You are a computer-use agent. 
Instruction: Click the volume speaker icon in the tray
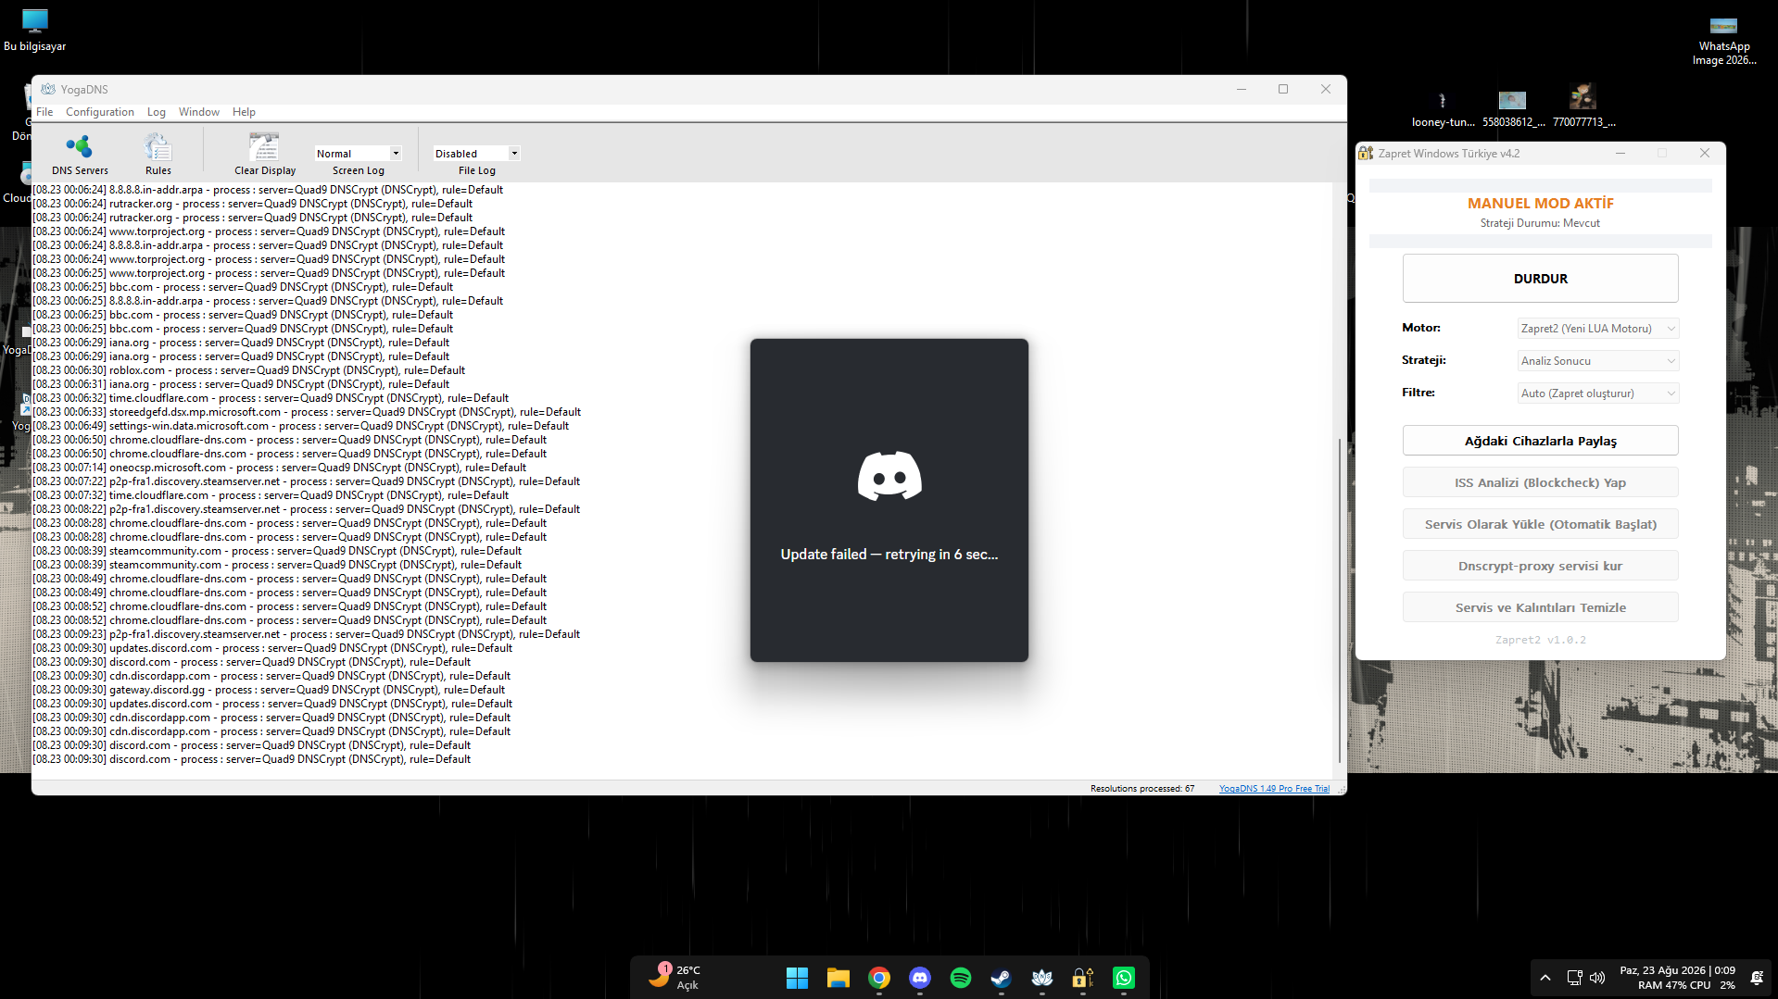(1597, 978)
